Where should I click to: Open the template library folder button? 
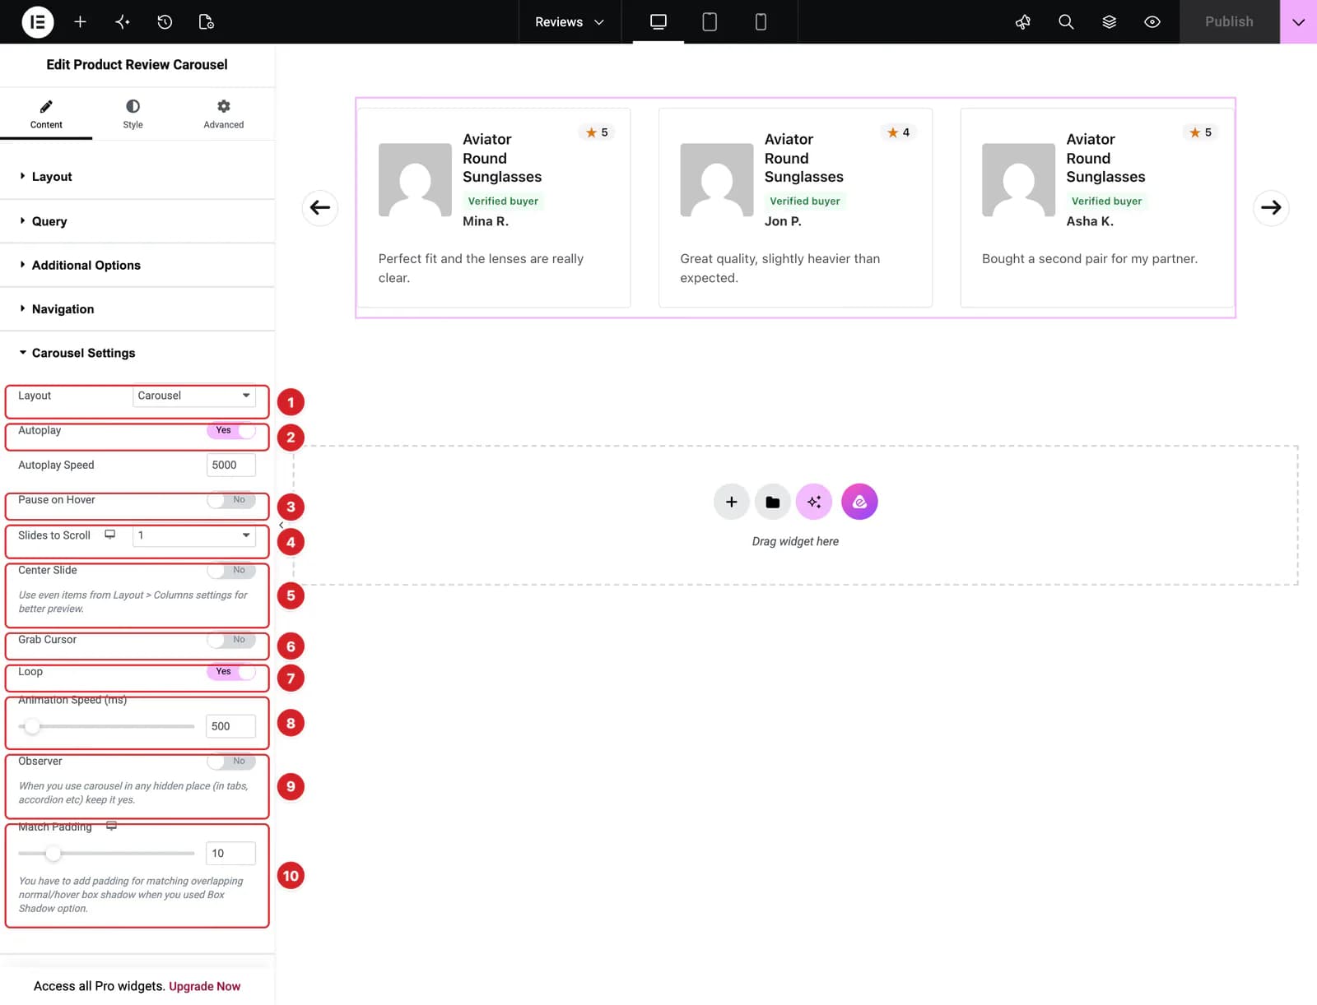pyautogui.click(x=772, y=502)
